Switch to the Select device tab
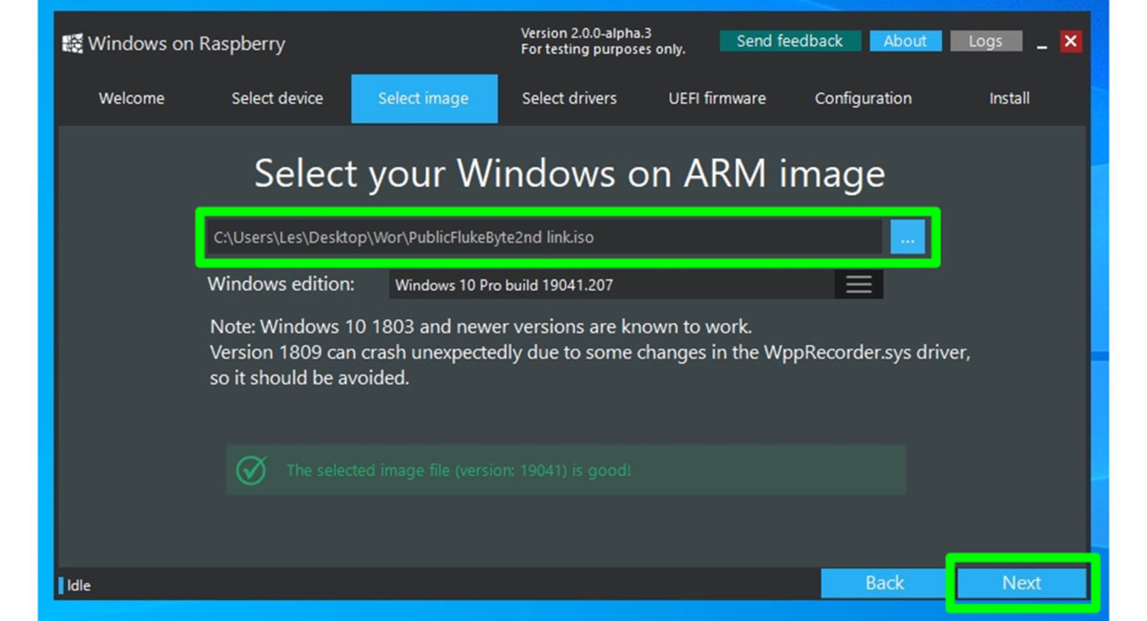Viewport: 1147px width, 621px height. [x=277, y=99]
